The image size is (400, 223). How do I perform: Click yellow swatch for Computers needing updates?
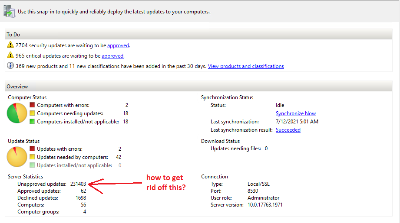tap(32, 113)
